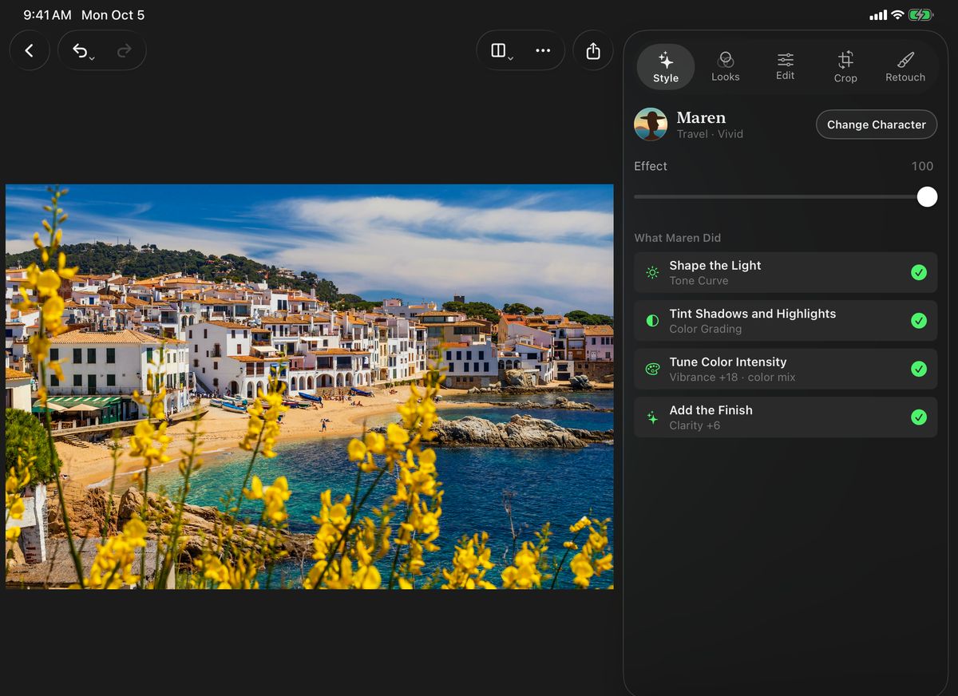Click the Change Character button

pos(877,125)
